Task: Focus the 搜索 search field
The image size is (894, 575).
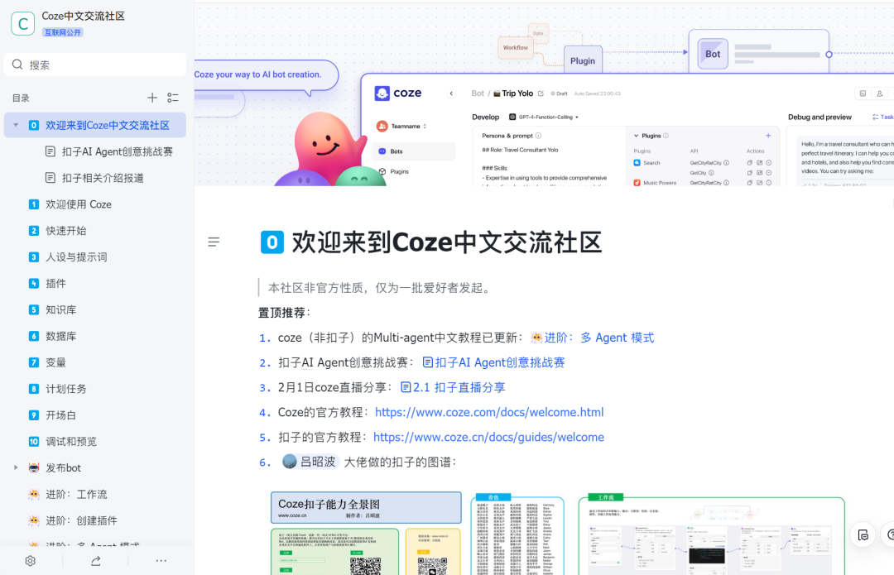Action: tap(94, 65)
